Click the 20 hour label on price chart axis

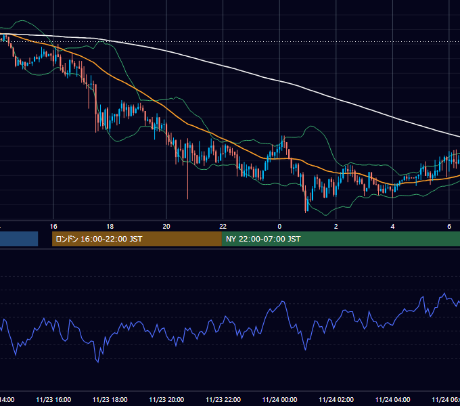tap(166, 227)
